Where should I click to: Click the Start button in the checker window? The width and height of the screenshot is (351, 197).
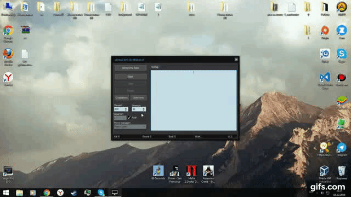pos(131,77)
